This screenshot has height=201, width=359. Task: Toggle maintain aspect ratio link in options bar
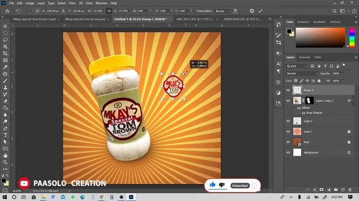pyautogui.click(x=109, y=11)
